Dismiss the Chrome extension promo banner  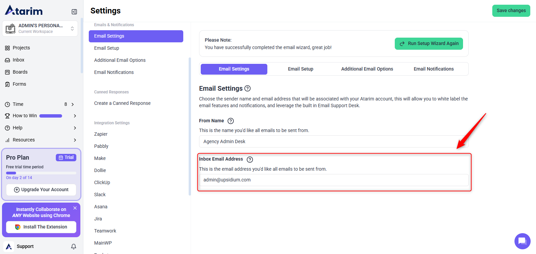coord(75,208)
